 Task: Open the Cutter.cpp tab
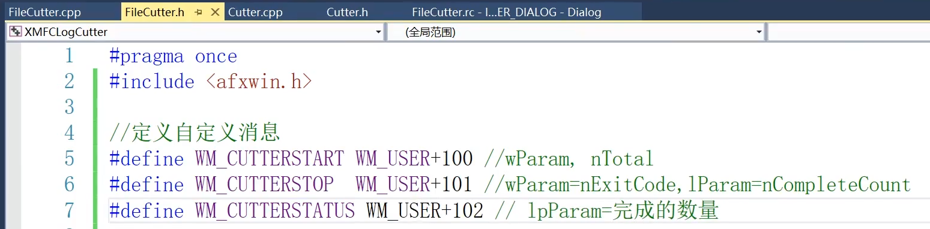point(255,12)
